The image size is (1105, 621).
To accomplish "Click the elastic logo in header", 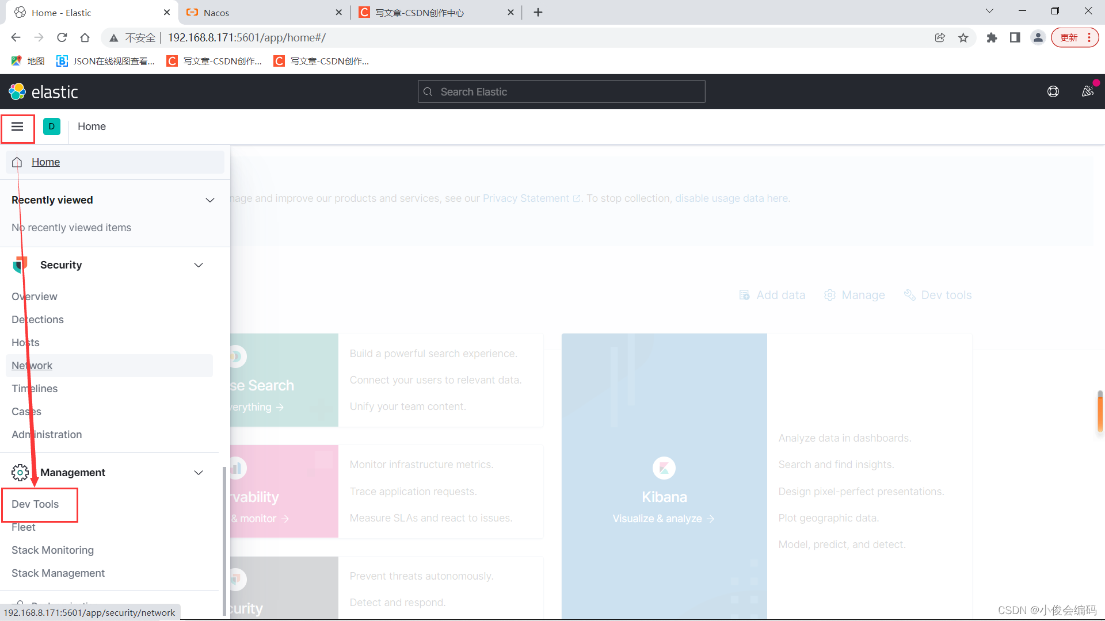I will pos(43,92).
